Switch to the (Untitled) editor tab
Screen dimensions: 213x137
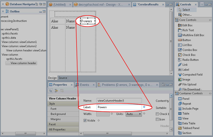pyautogui.click(x=60, y=5)
